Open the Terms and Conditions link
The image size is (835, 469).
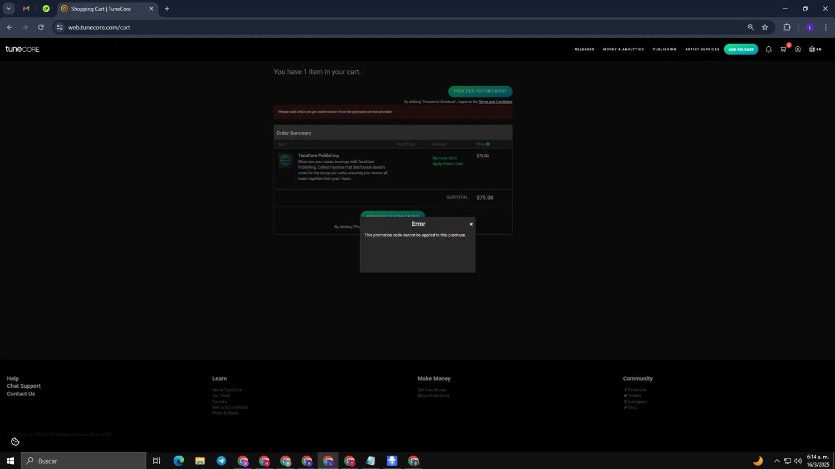(495, 102)
